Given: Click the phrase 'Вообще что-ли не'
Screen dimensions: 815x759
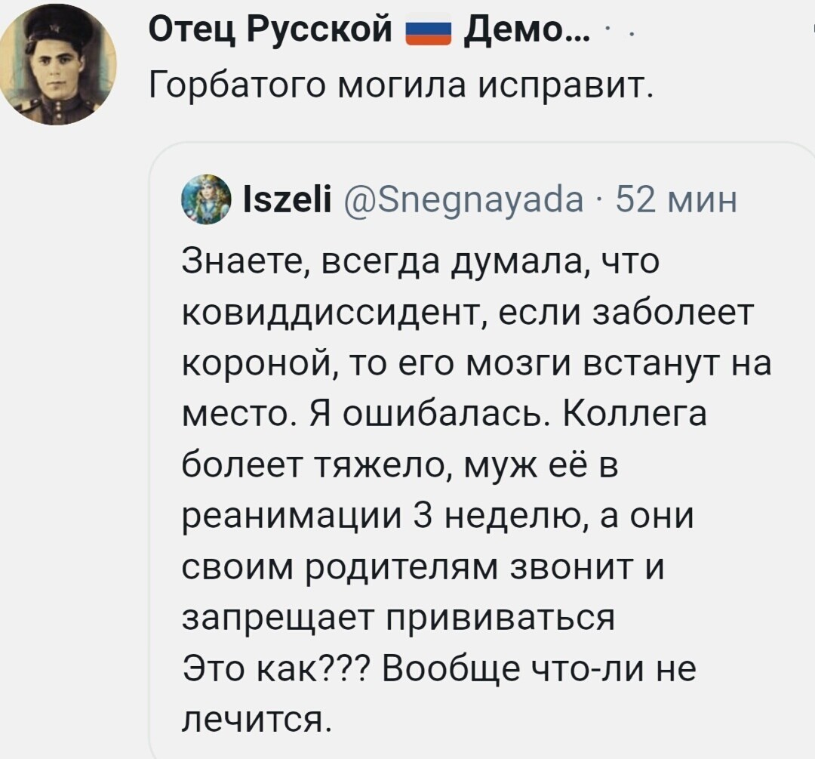Looking at the screenshot, I should coord(539,669).
